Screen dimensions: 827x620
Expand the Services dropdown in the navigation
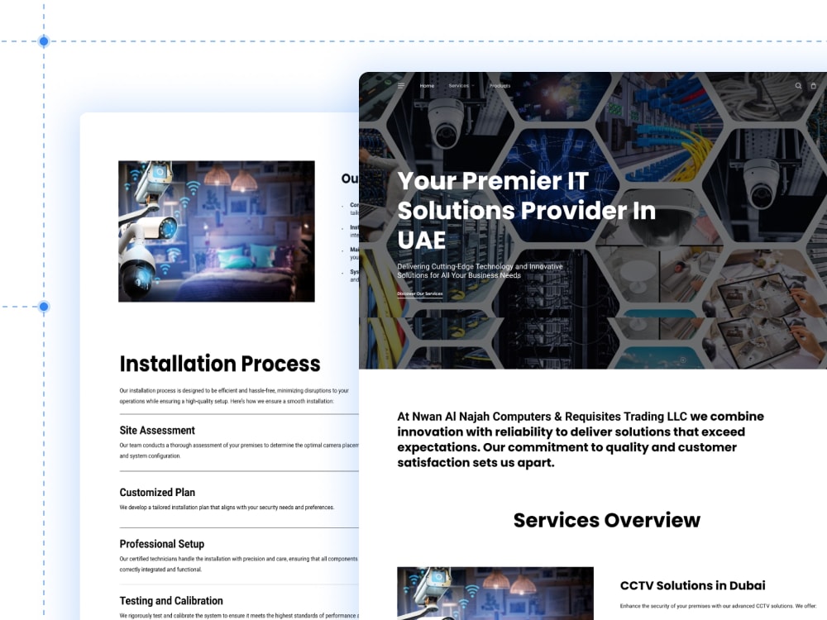coord(461,85)
